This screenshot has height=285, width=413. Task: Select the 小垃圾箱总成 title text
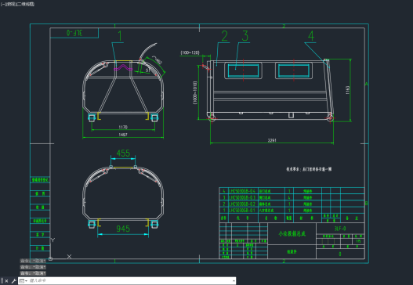[x=292, y=233]
